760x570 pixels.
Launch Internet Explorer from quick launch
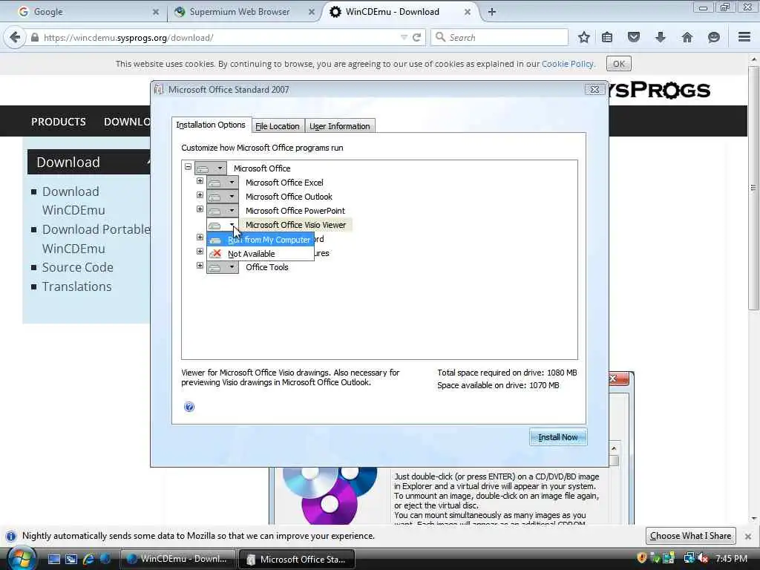pyautogui.click(x=88, y=559)
